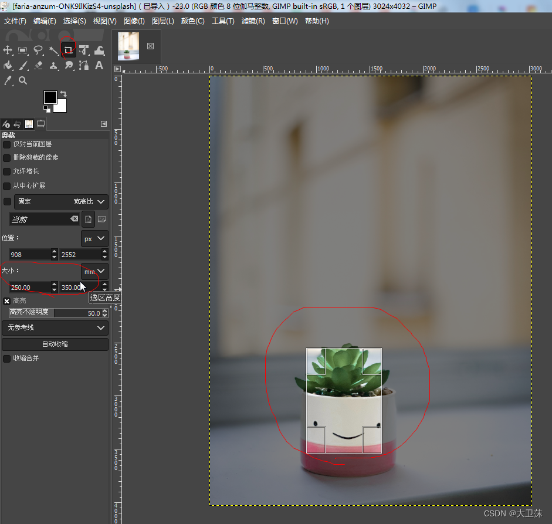The width and height of the screenshot is (552, 524).
Task: Open the 固定 宽高比 dropdown
Action: (61, 201)
